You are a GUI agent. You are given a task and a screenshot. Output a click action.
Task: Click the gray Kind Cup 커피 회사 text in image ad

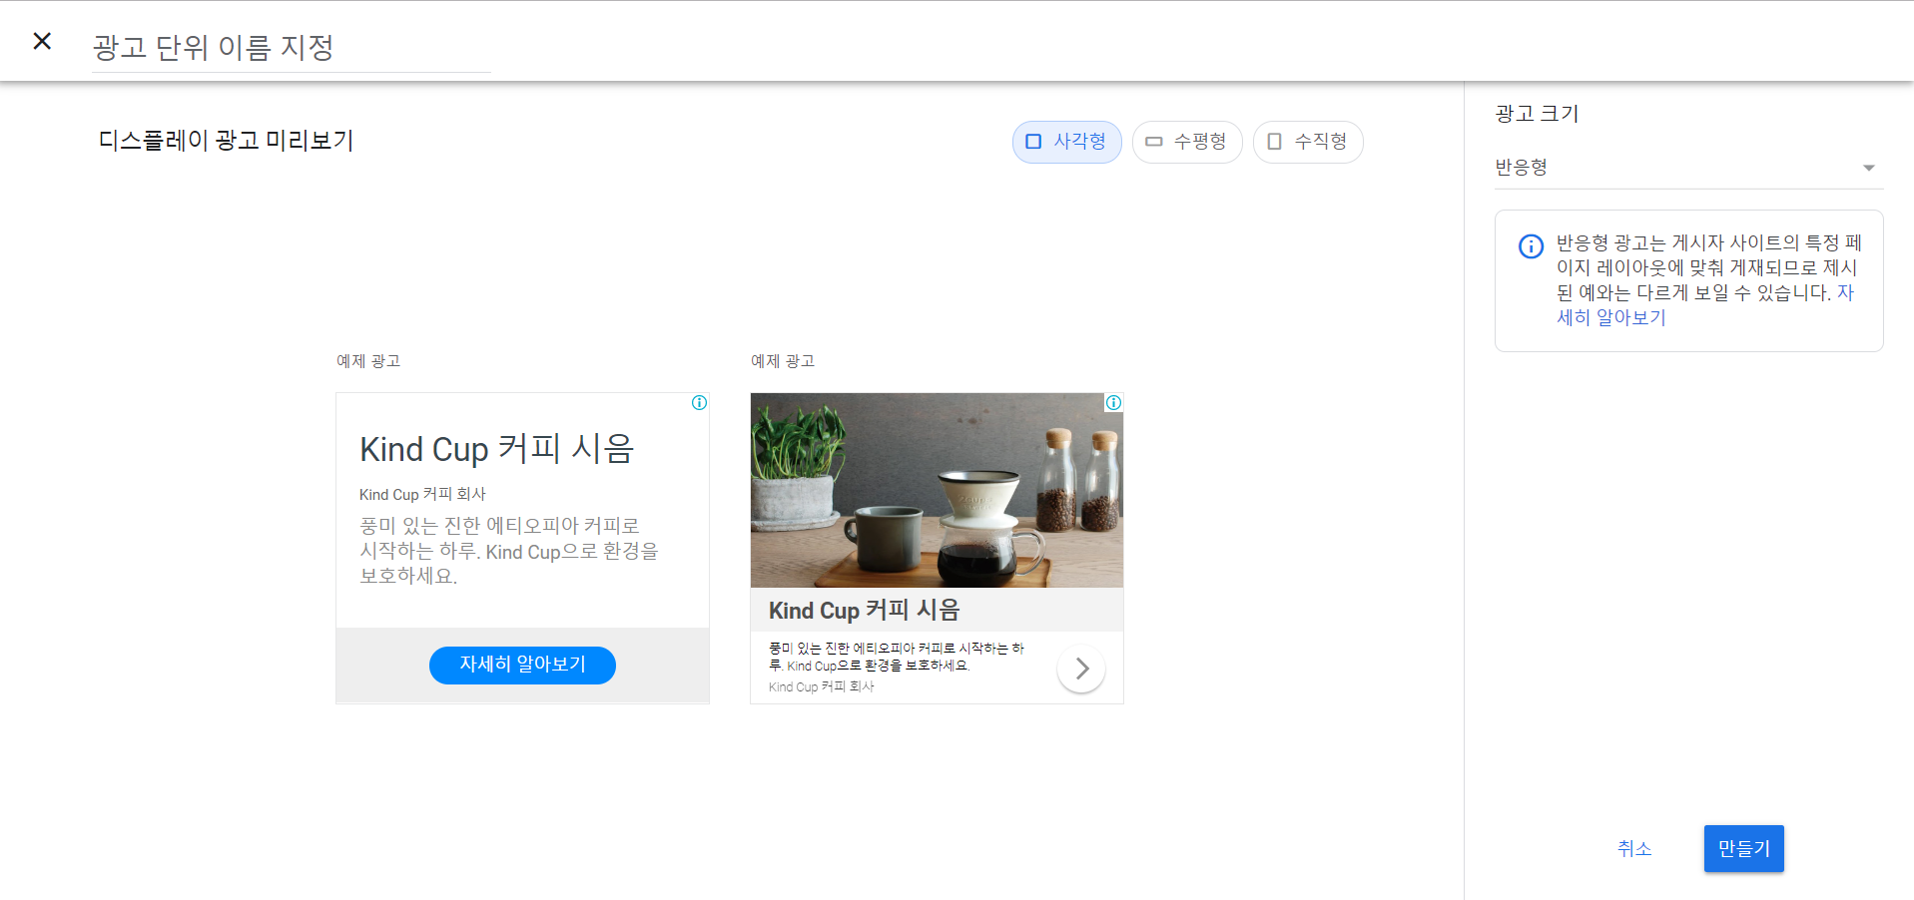[821, 687]
